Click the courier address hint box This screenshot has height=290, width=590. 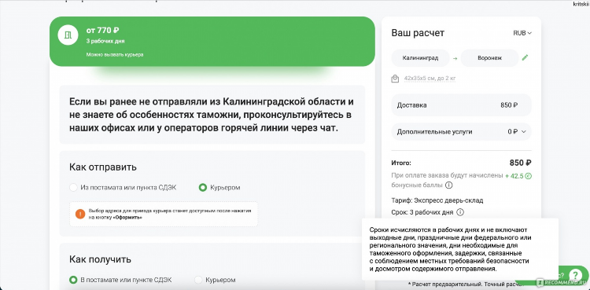pyautogui.click(x=164, y=214)
